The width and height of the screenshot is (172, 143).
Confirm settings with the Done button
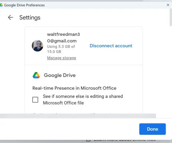coord(152,129)
